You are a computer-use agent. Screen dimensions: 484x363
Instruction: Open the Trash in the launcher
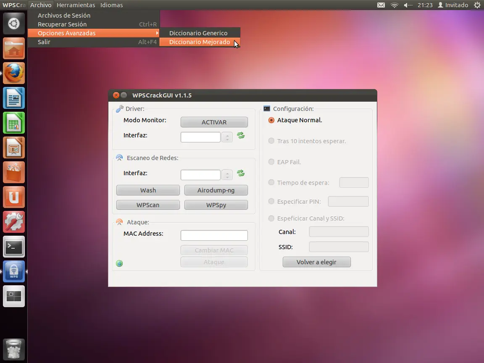(x=14, y=350)
